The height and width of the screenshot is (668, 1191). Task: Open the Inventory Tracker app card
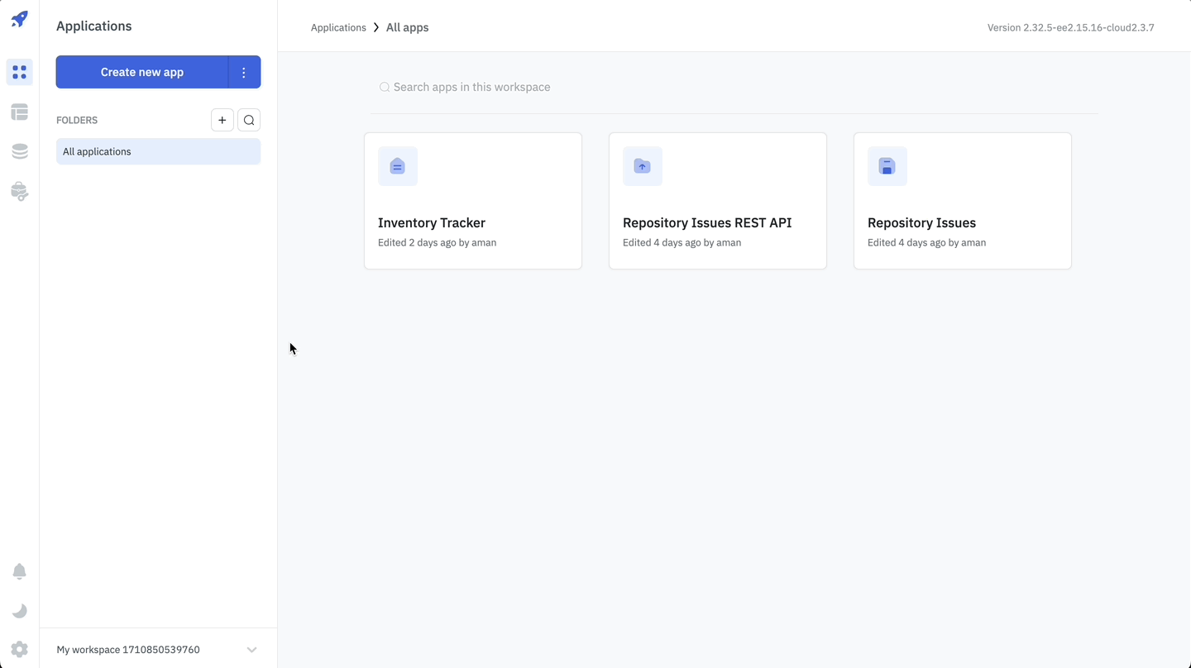[473, 223]
